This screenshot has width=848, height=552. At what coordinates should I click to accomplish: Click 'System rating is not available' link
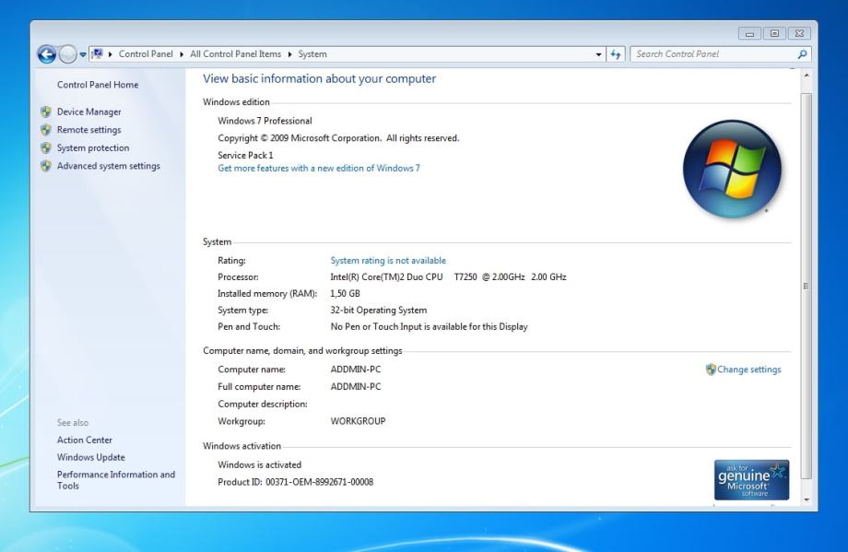coord(388,261)
